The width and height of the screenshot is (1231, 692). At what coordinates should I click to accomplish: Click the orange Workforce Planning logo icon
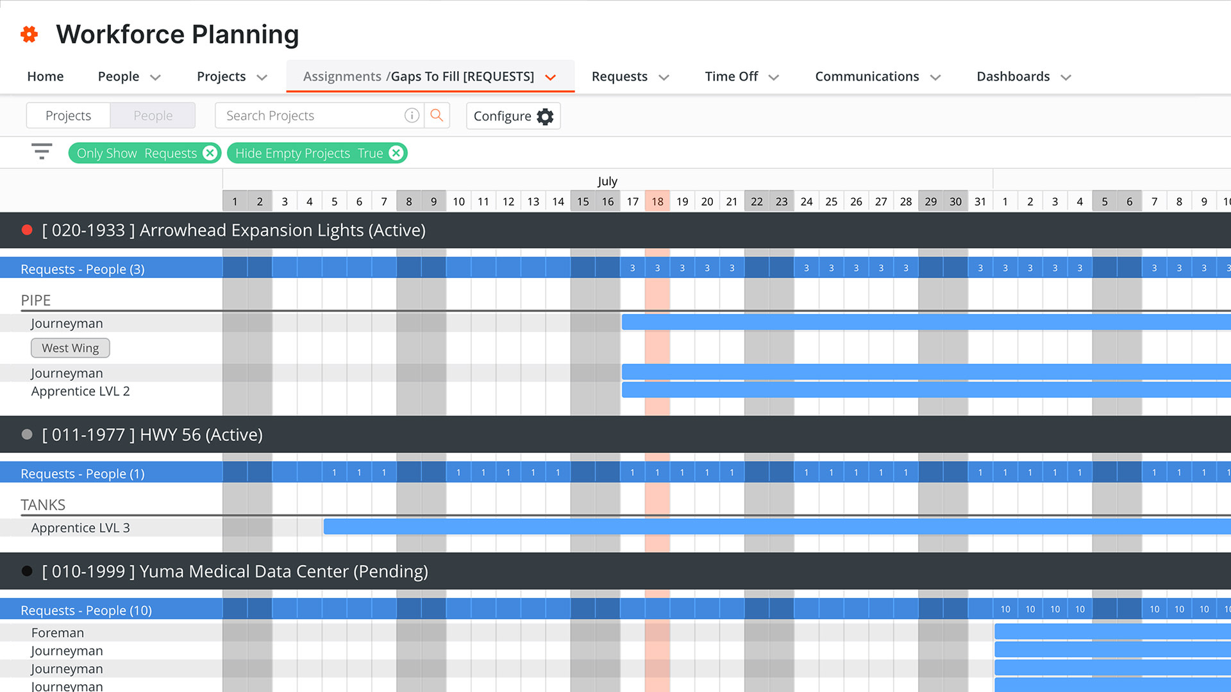(29, 35)
